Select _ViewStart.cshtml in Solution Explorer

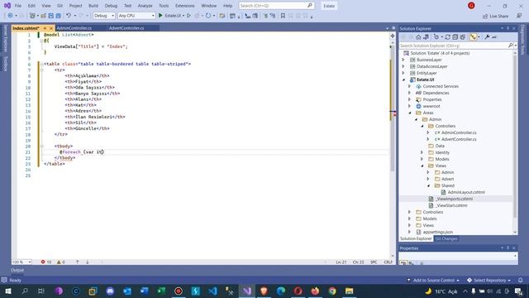[451, 205]
